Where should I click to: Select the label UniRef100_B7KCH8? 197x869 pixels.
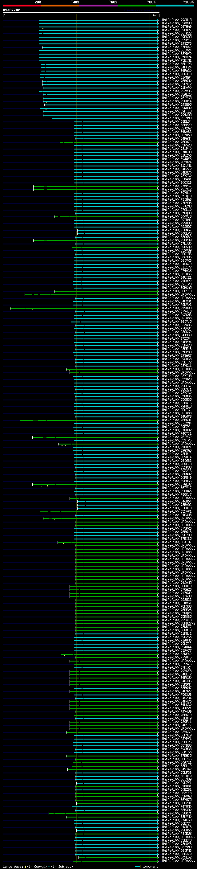point(176,152)
